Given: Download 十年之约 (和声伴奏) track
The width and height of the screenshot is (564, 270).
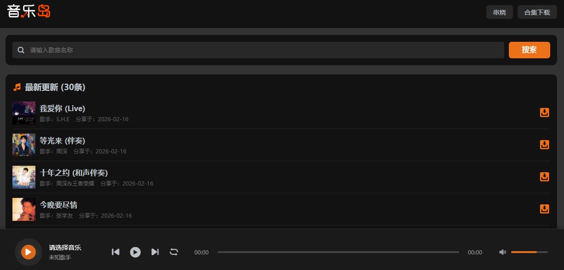Looking at the screenshot, I should [x=544, y=177].
